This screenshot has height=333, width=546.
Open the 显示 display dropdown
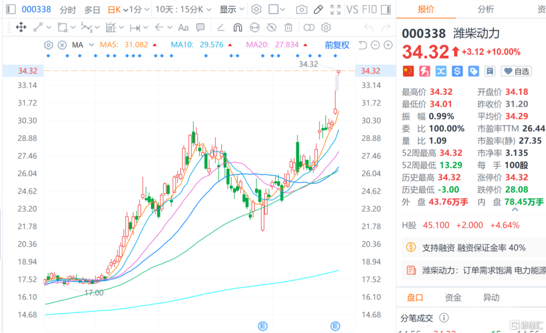pos(231,10)
